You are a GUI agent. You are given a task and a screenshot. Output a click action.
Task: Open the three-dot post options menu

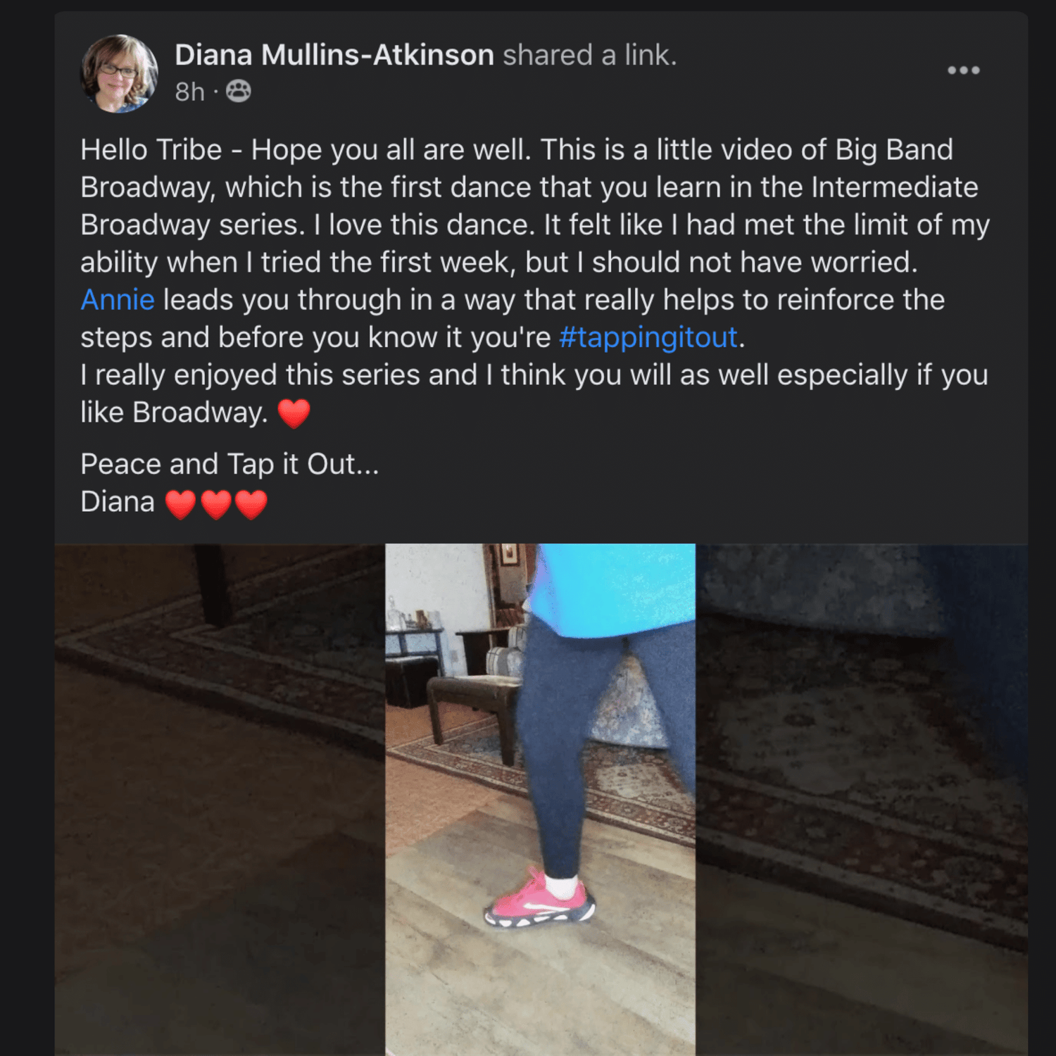pos(963,70)
